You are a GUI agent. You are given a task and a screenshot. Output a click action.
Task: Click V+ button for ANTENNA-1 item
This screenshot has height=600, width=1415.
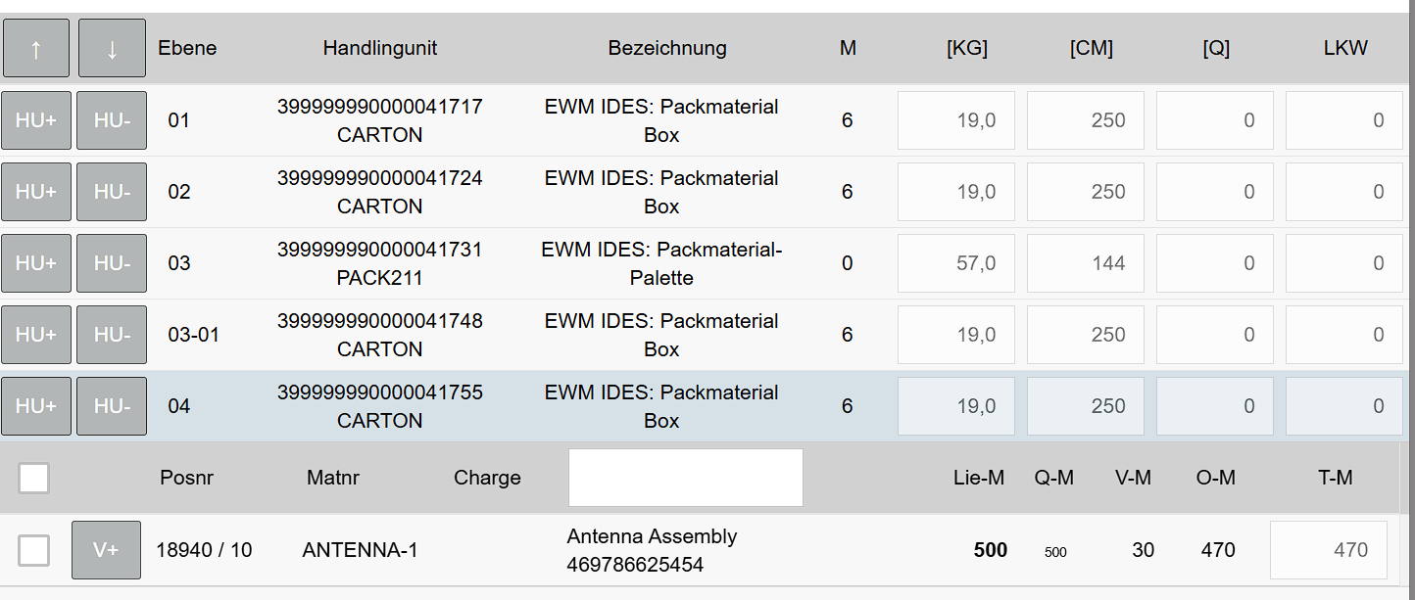tap(106, 550)
